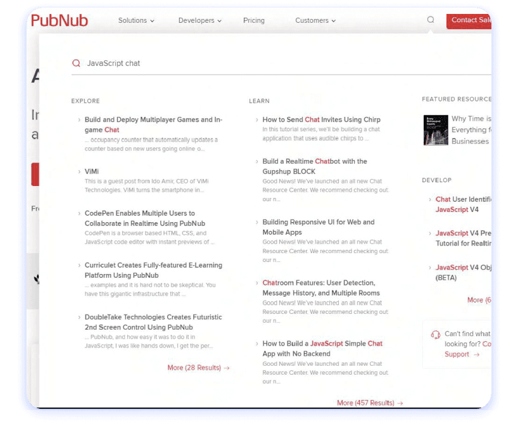Click the arrow next to More (28 Results)

click(x=227, y=368)
